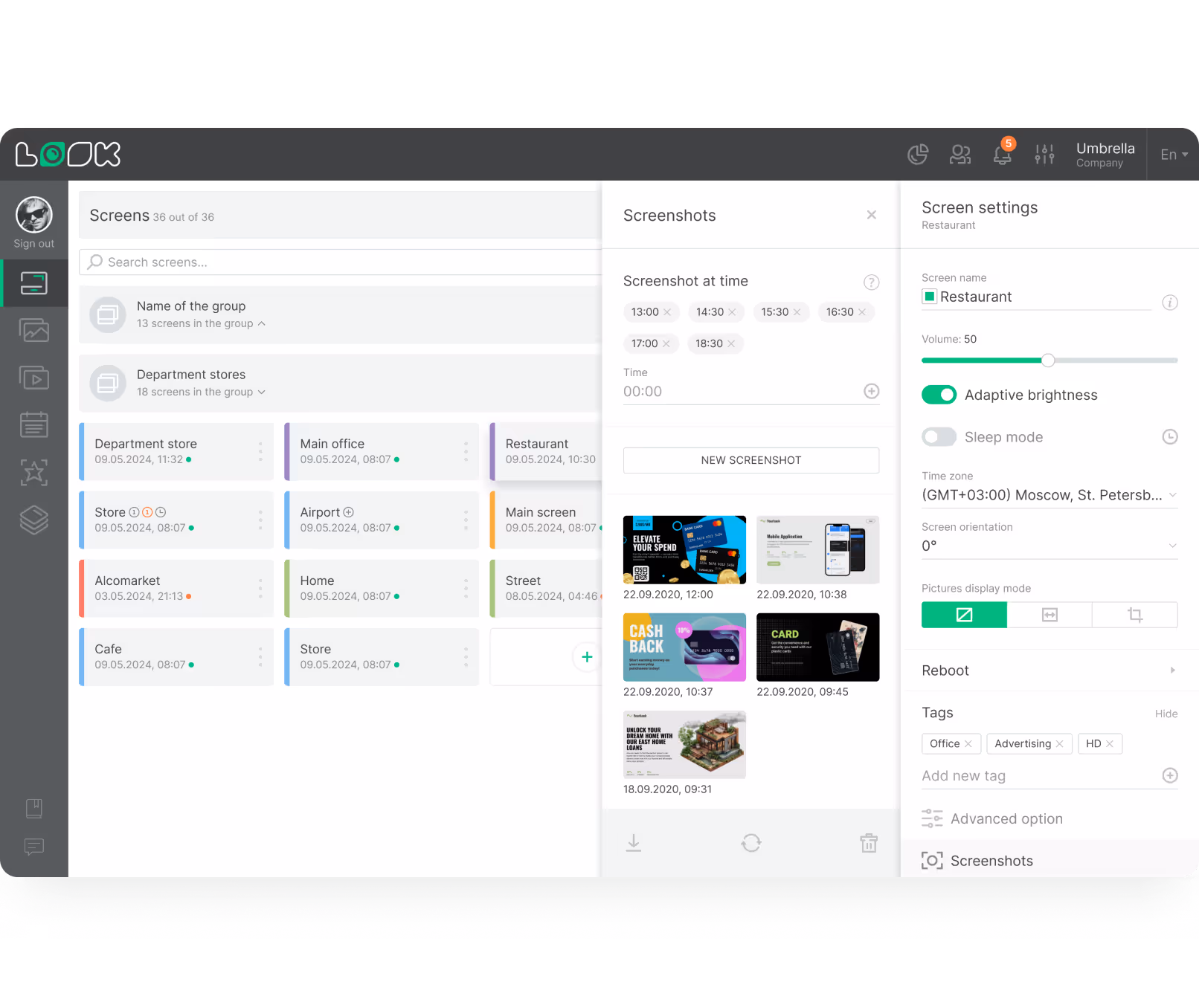
Task: Open the Screen orientation dropdown
Action: 1049,546
